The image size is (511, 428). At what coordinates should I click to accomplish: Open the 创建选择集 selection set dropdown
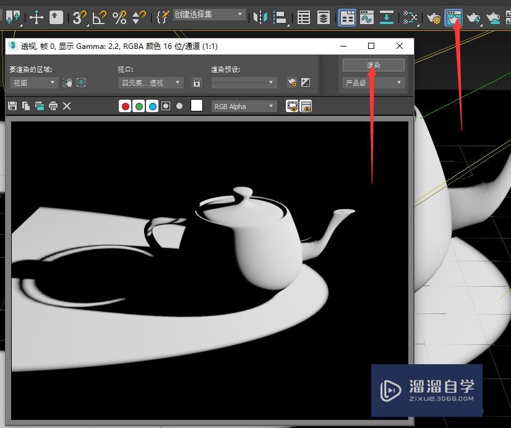pyautogui.click(x=209, y=14)
